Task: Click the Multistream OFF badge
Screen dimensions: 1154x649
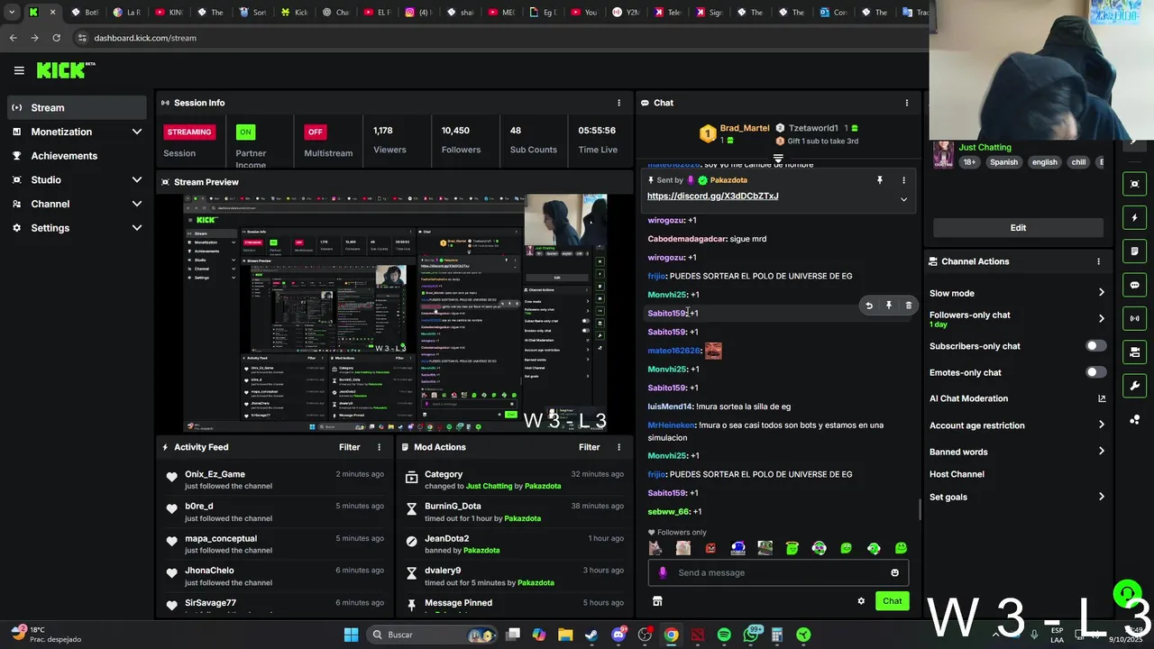Action: [315, 132]
